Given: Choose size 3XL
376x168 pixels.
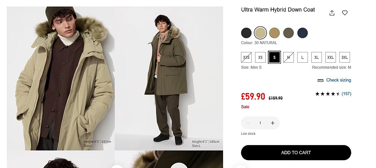Looking at the screenshot, I should pyautogui.click(x=345, y=57).
